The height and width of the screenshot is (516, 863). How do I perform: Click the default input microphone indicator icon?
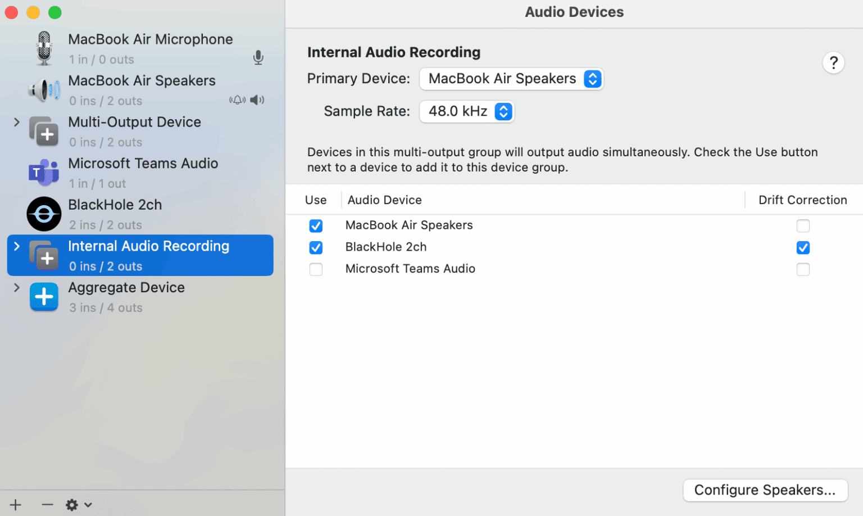point(258,57)
